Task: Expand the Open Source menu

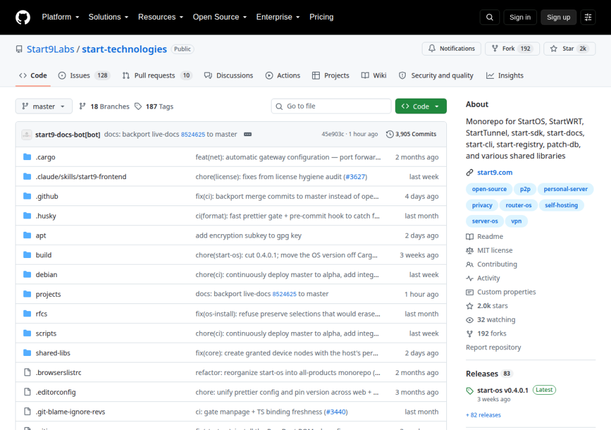Action: (x=220, y=17)
